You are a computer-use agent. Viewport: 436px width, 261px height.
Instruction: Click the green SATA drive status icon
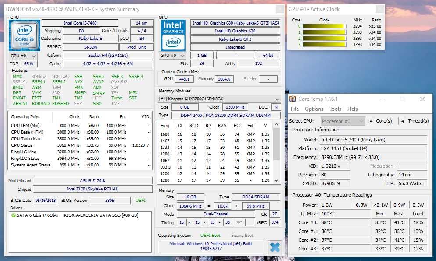click(13, 215)
